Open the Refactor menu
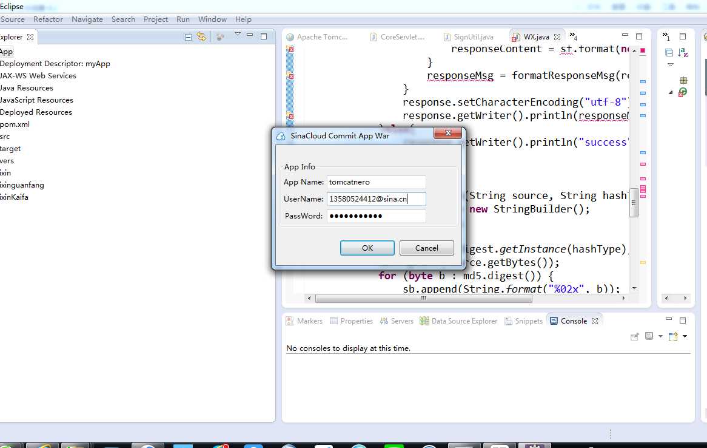 click(x=48, y=19)
